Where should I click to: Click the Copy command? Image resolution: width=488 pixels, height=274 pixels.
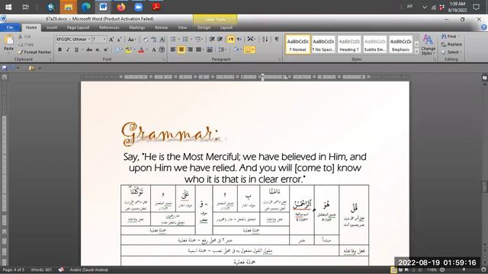[x=26, y=44]
